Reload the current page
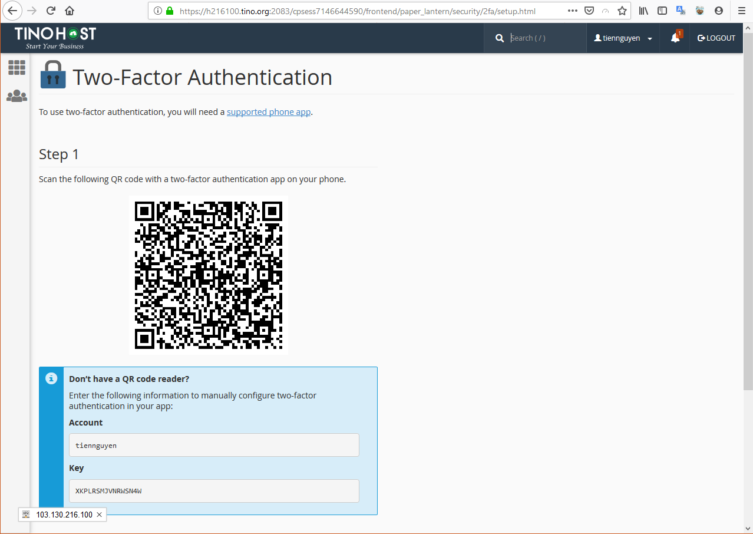The image size is (753, 534). (51, 11)
